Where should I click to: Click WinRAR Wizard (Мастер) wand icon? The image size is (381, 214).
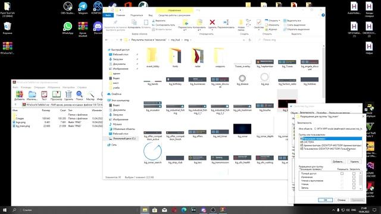pos(90,94)
